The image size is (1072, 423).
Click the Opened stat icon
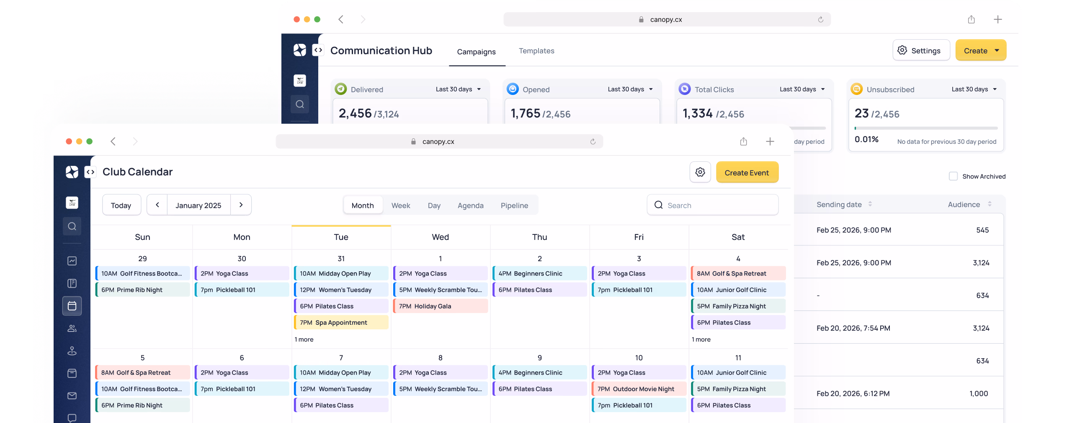click(513, 89)
